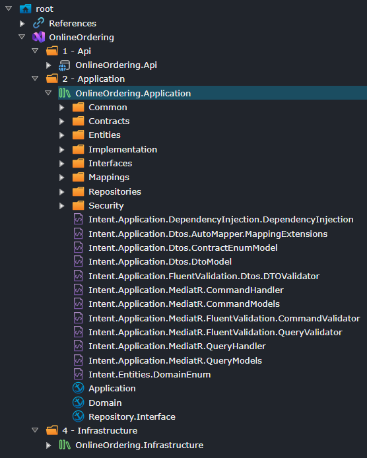This screenshot has height=458, width=367.
Task: Click the CommandHandler template file icon
Action: (x=78, y=290)
